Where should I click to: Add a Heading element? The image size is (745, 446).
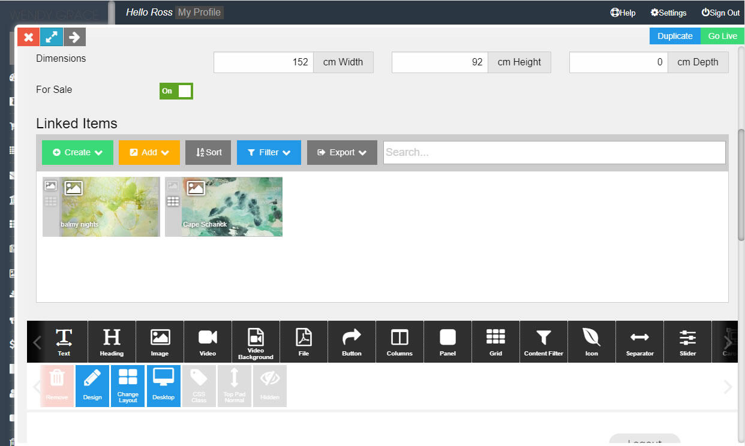coord(112,342)
